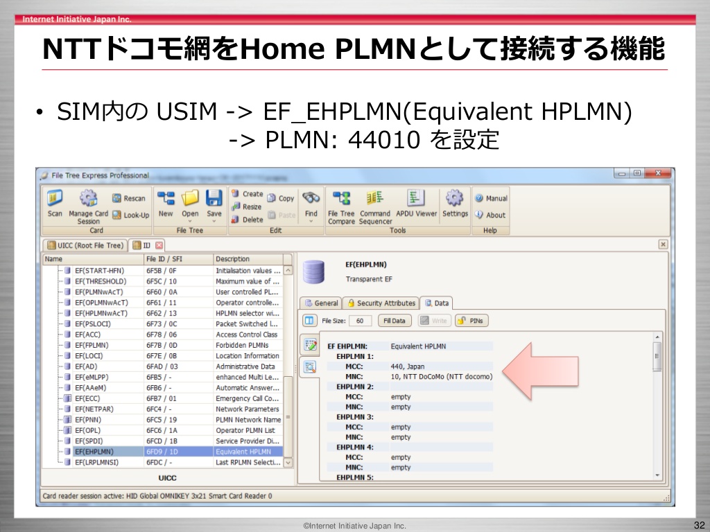
Task: Click the value '10, NTT DoCoMo (NTT docomo)'
Action: coord(442,376)
